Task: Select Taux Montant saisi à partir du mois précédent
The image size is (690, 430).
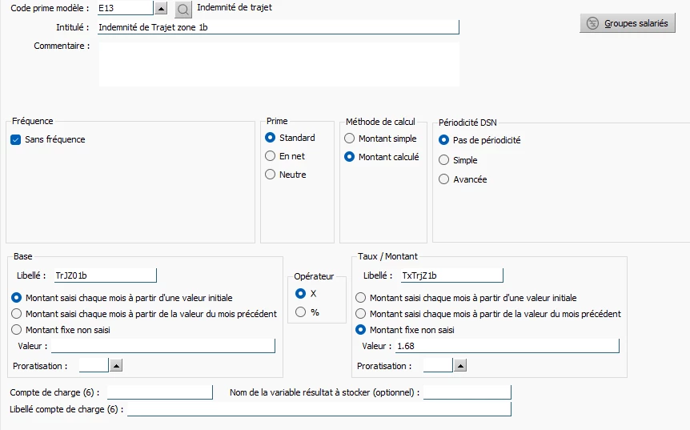Action: tap(361, 314)
